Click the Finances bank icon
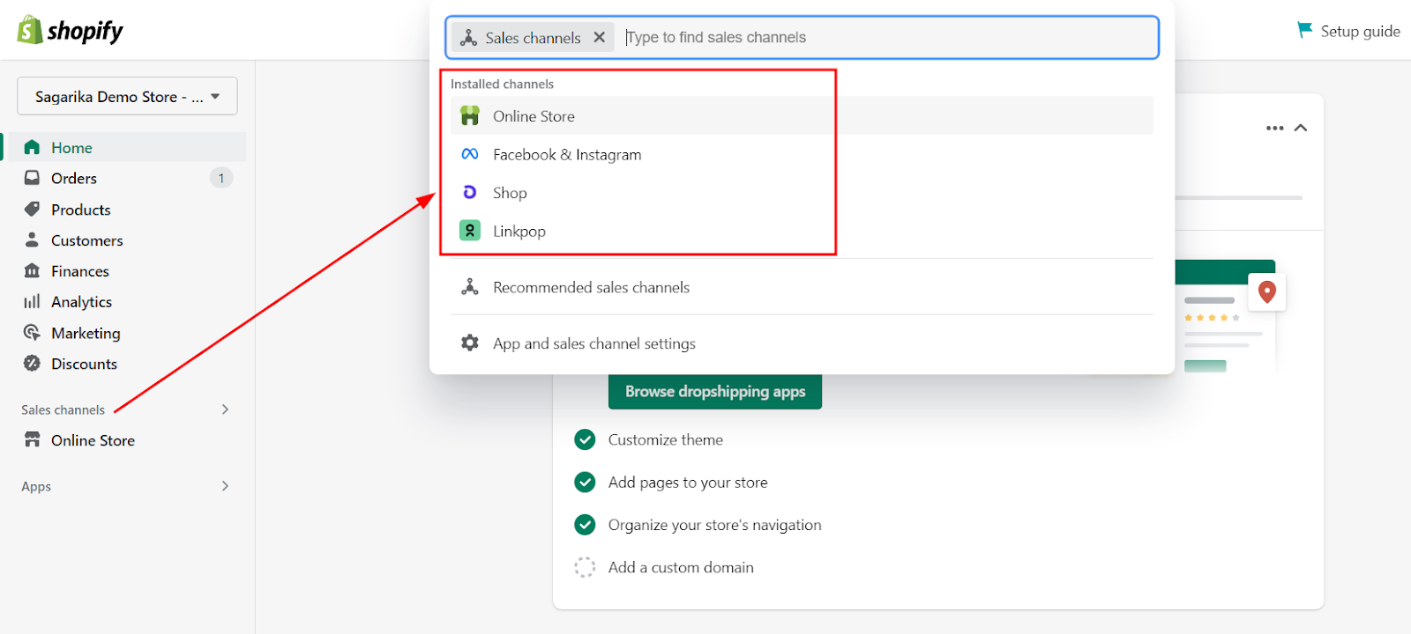The image size is (1411, 634). (32, 270)
